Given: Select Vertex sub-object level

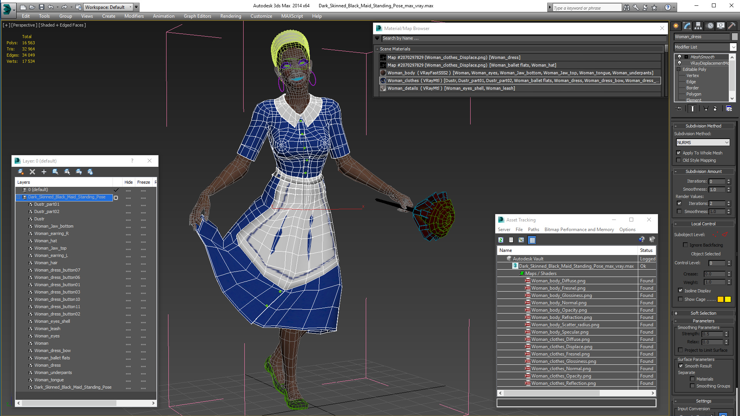Looking at the screenshot, I should click(x=693, y=75).
